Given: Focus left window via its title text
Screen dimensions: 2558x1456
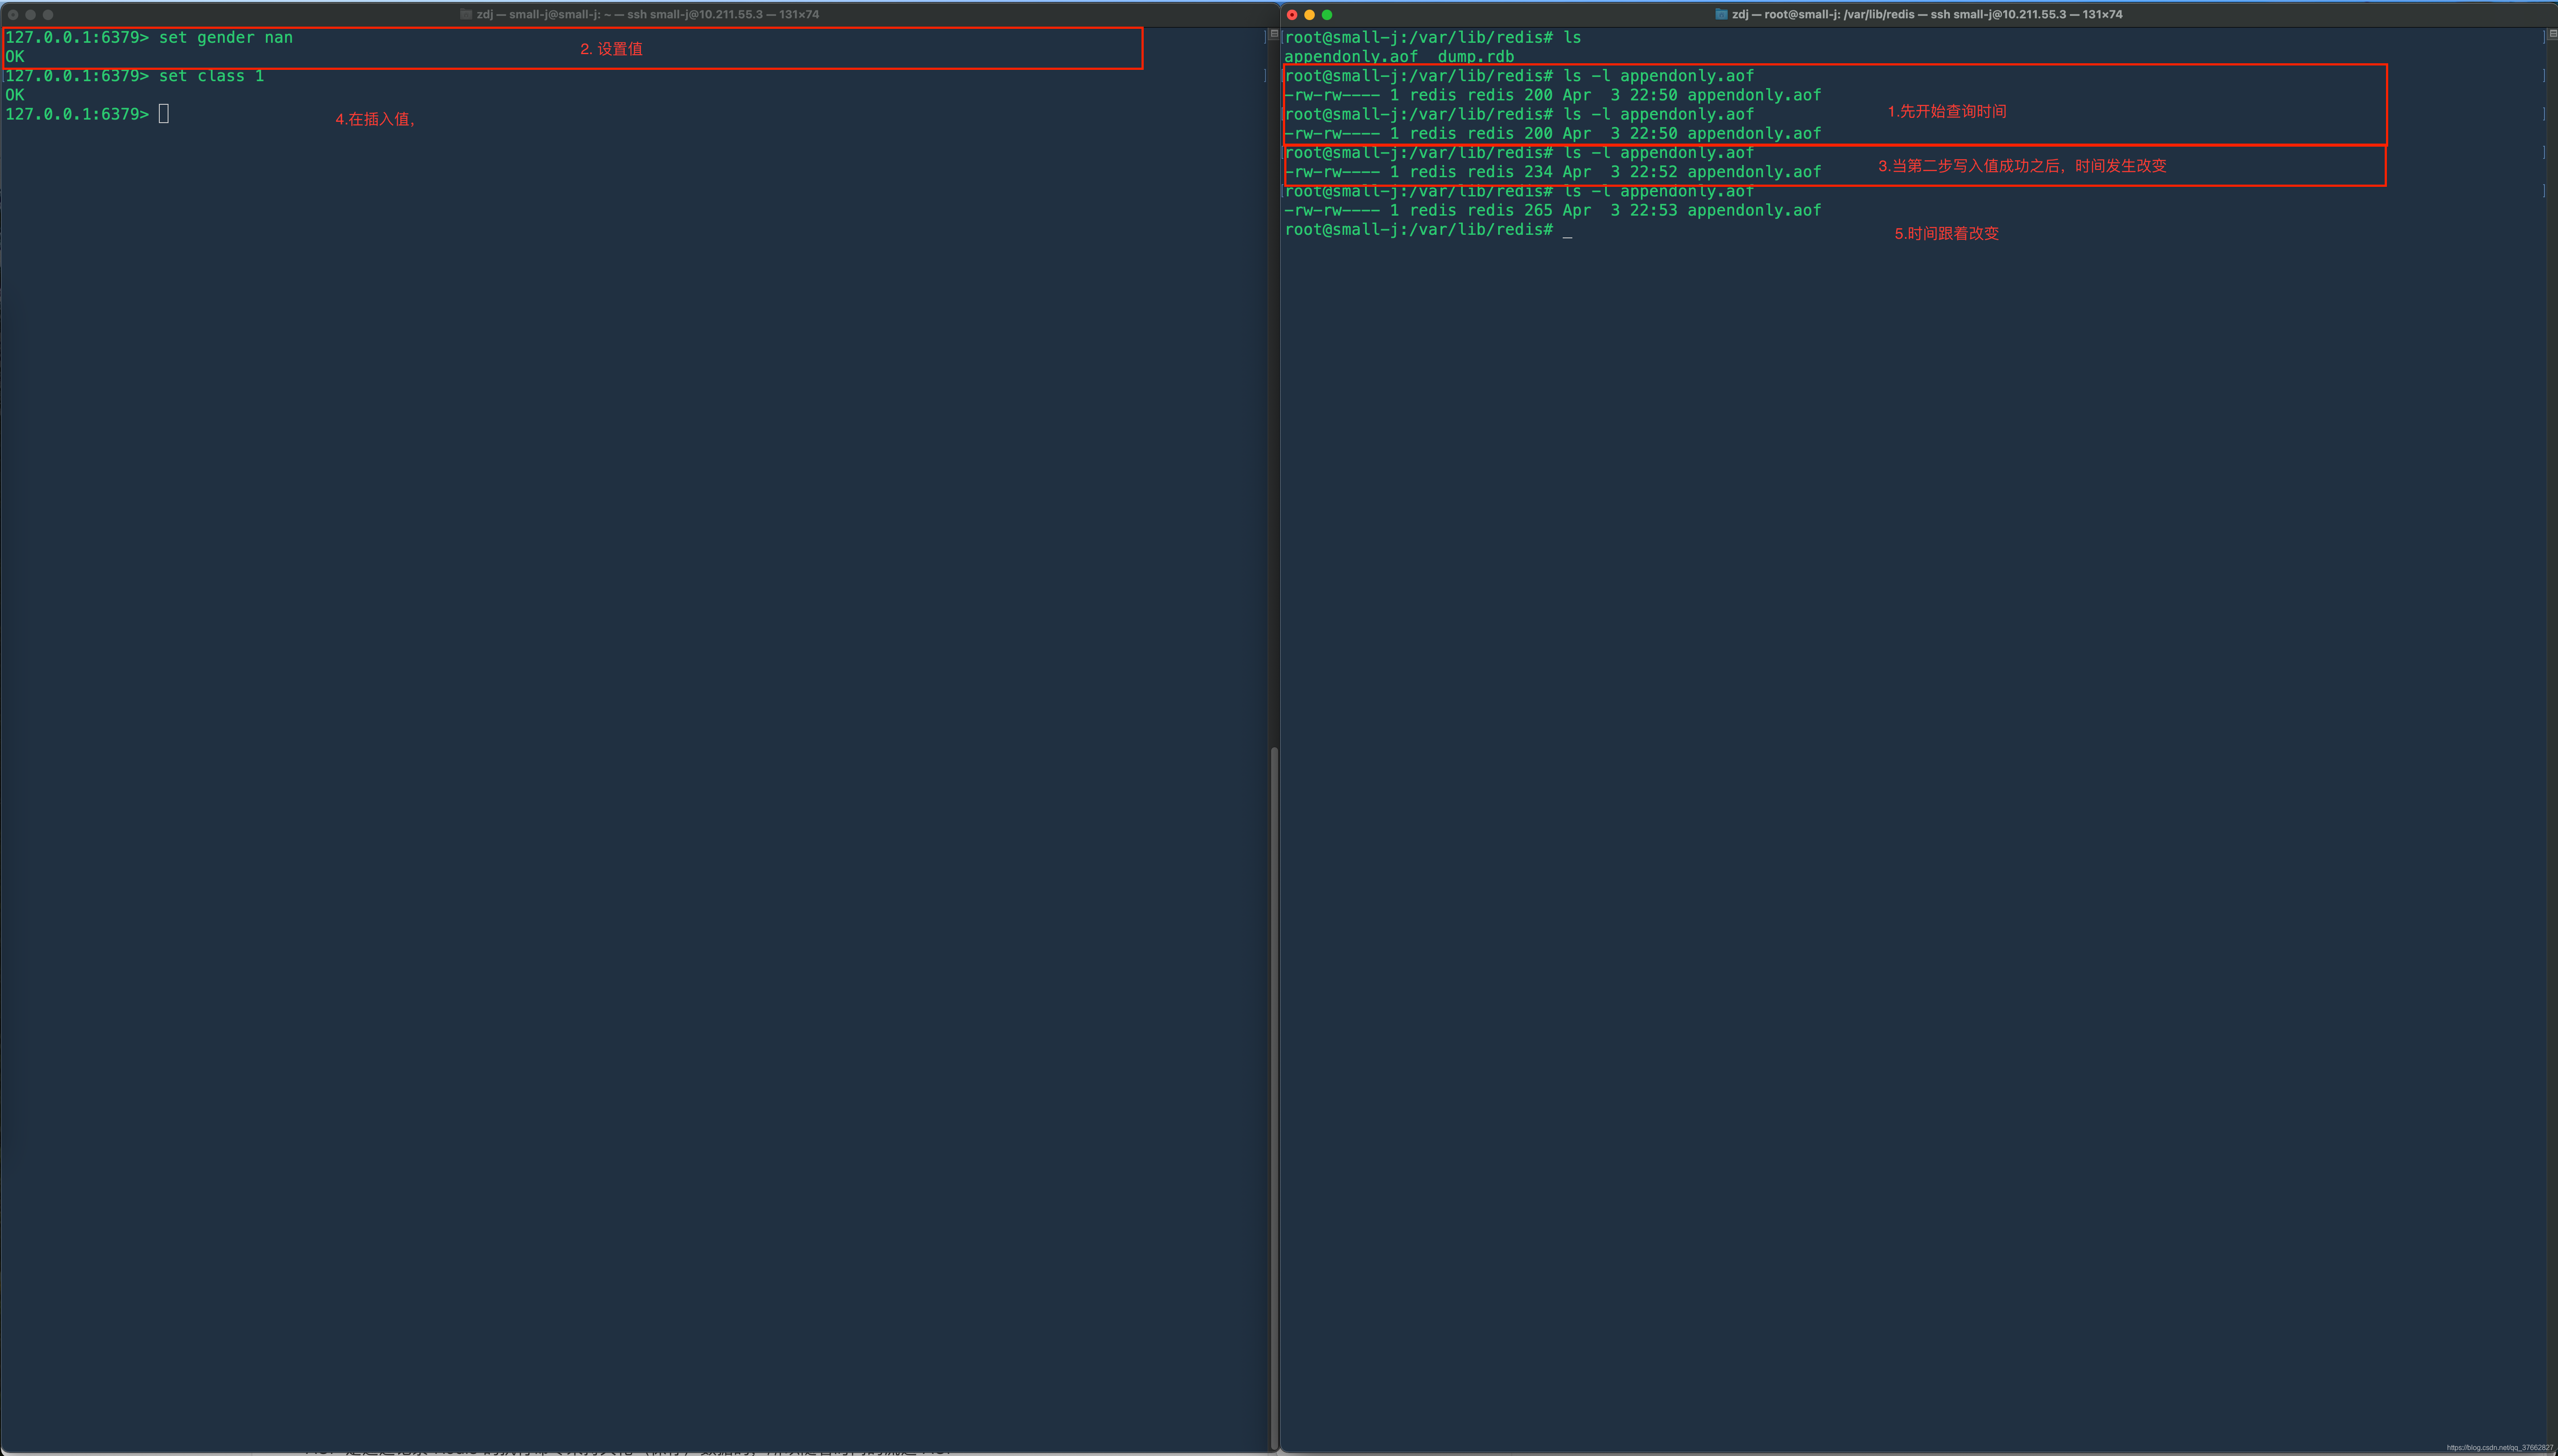Looking at the screenshot, I should pos(648,14).
